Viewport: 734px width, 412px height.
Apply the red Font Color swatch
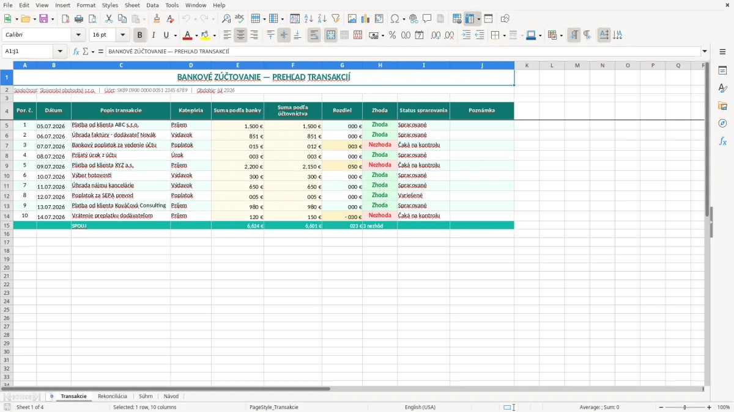click(188, 35)
